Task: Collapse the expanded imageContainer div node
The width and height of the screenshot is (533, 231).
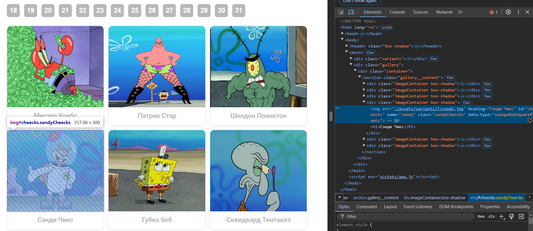Action: click(x=364, y=102)
